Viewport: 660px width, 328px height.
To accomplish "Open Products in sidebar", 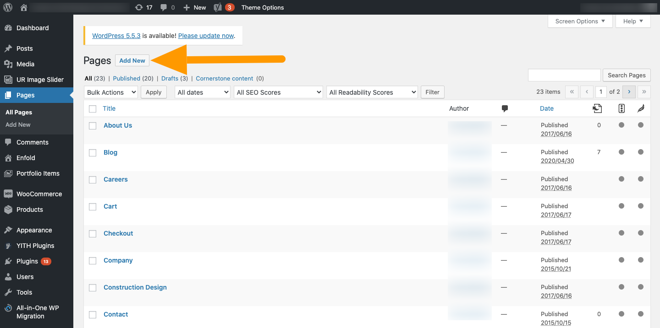I will point(37,210).
